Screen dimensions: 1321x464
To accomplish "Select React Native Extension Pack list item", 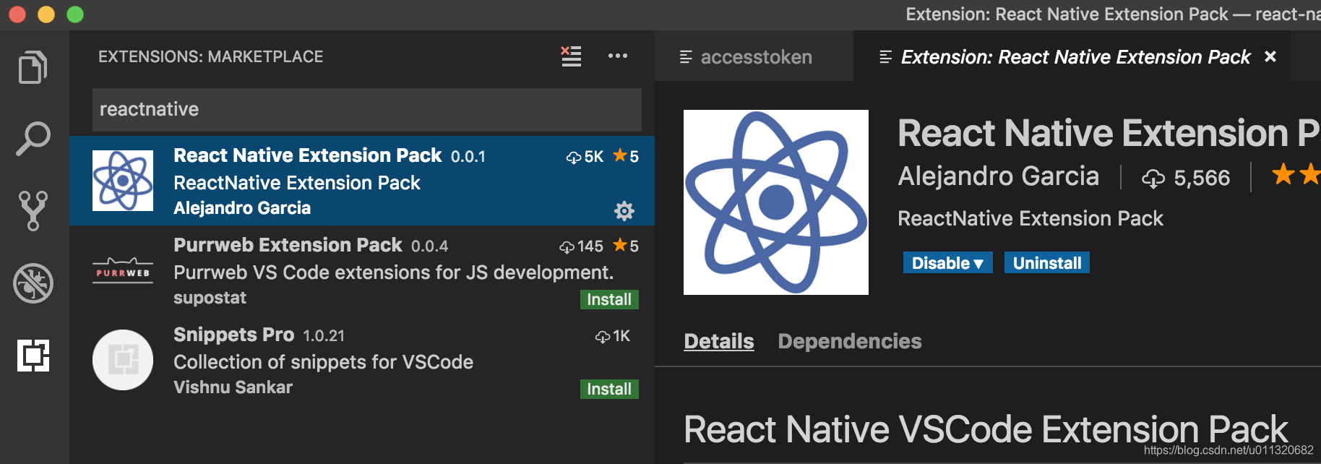I will 362,181.
